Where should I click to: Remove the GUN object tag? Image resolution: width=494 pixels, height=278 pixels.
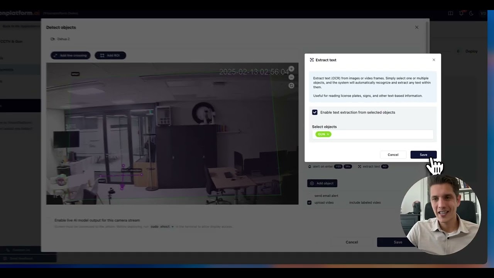click(328, 134)
